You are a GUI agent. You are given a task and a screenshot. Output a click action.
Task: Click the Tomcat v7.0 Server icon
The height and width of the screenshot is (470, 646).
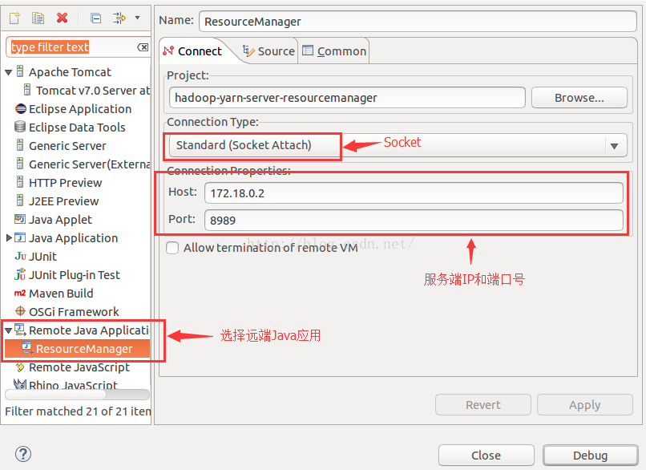(x=27, y=90)
